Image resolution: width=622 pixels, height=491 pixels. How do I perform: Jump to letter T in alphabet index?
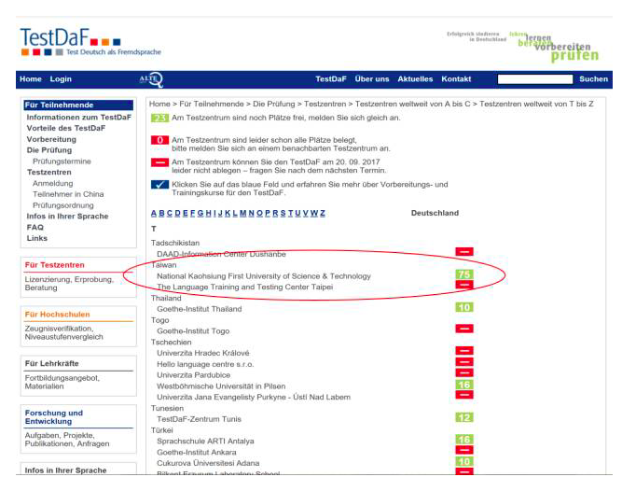[290, 213]
